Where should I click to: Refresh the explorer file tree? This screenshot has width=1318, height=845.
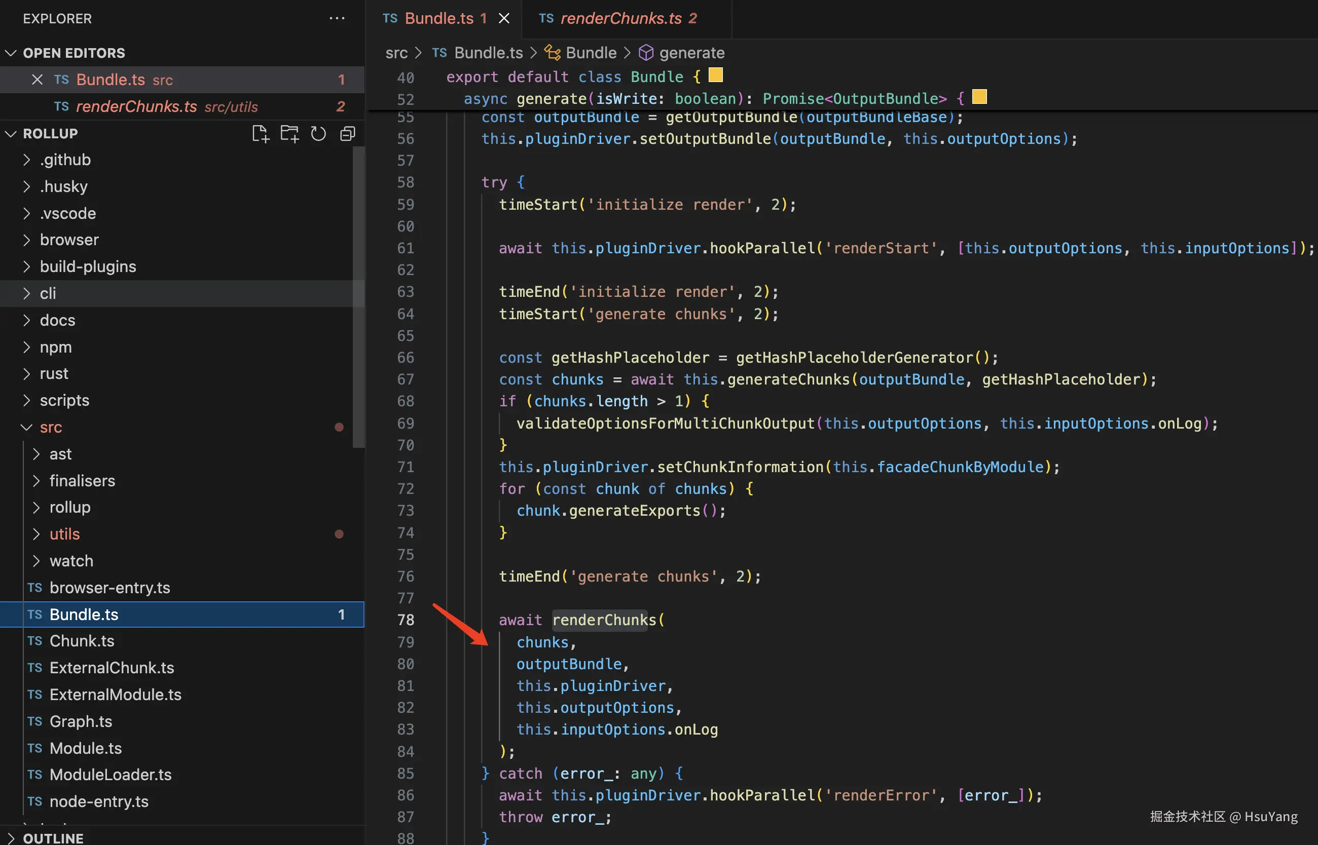tap(318, 133)
